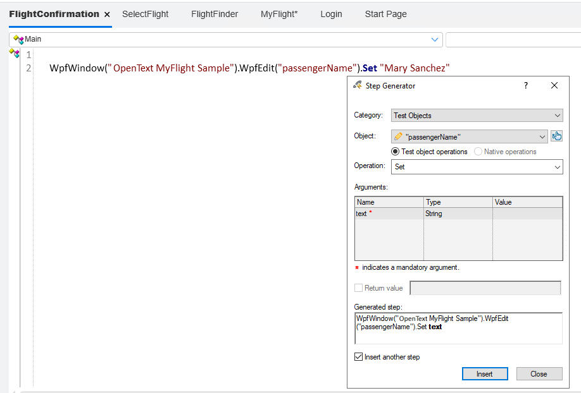Click the help question mark in Step Generator
This screenshot has height=393, width=581.
point(525,85)
